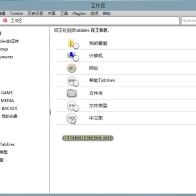Select the 网址 label in the list
The width and height of the screenshot is (196, 196).
coord(94,69)
